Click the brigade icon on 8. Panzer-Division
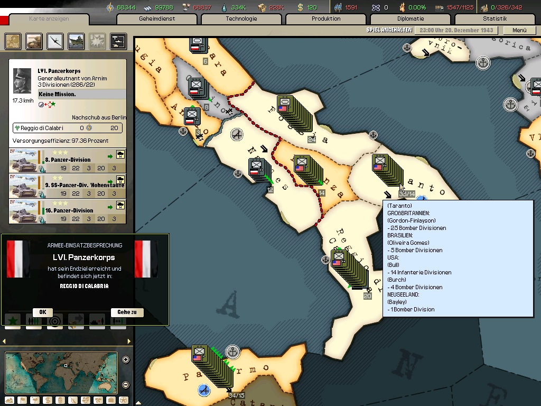 point(120,154)
